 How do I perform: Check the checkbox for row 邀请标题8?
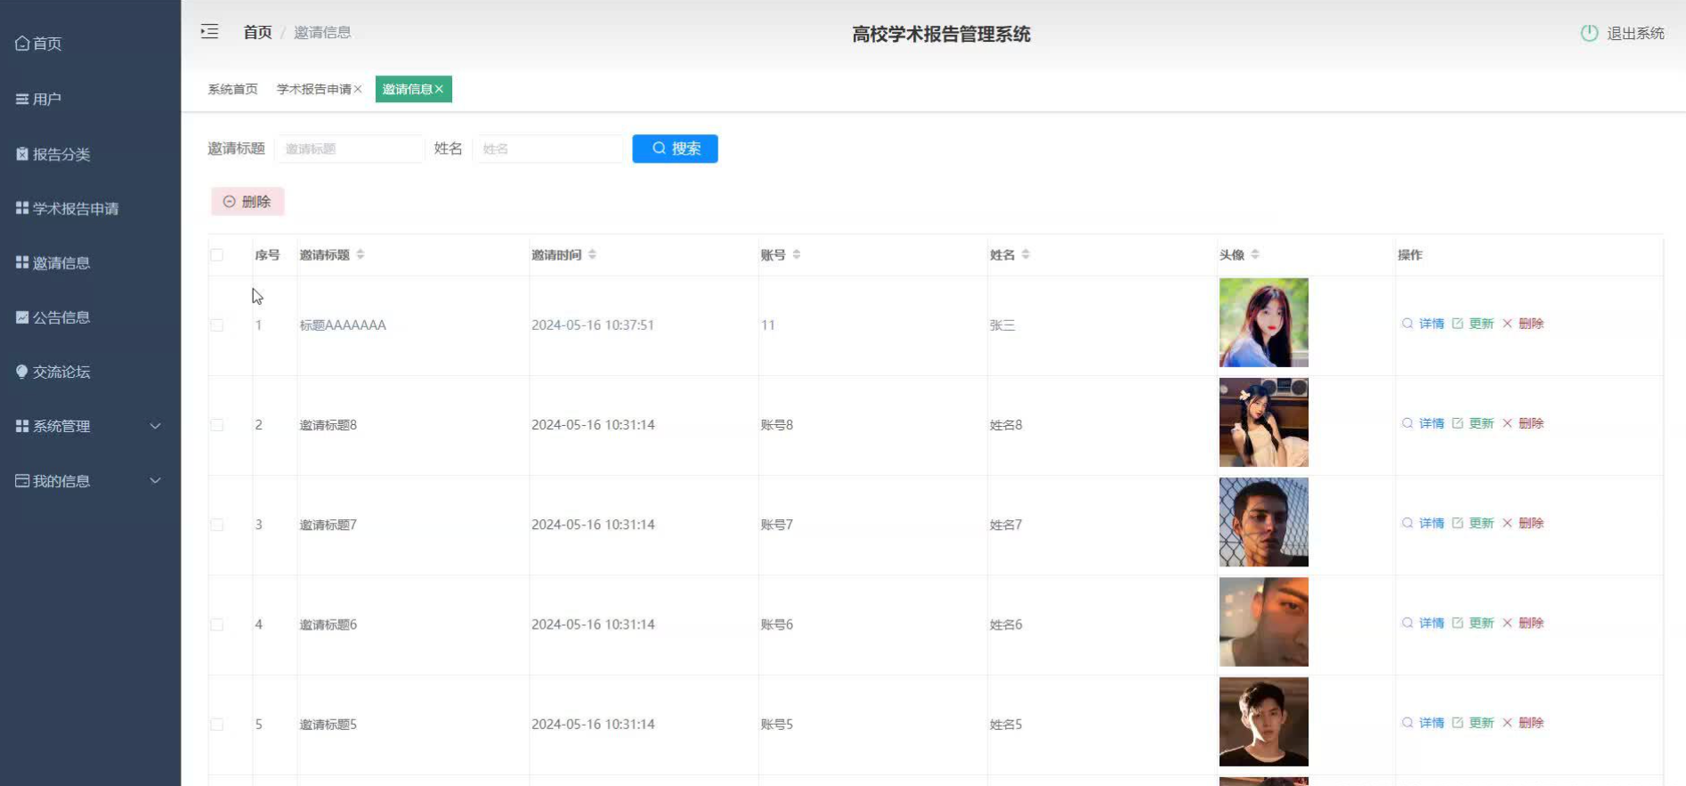pyautogui.click(x=217, y=425)
